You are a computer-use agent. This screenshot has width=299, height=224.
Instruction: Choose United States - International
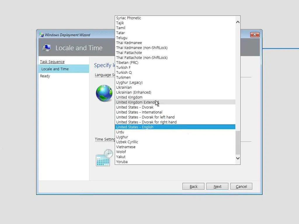(x=175, y=112)
